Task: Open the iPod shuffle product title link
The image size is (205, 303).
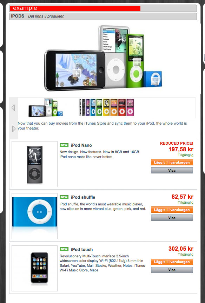Action: pos(83,197)
